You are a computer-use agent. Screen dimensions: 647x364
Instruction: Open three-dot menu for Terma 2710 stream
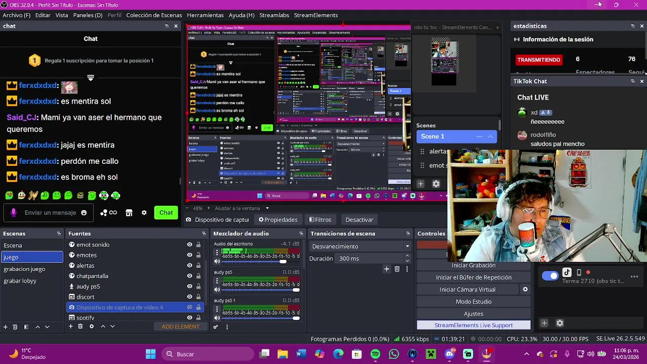tap(634, 277)
